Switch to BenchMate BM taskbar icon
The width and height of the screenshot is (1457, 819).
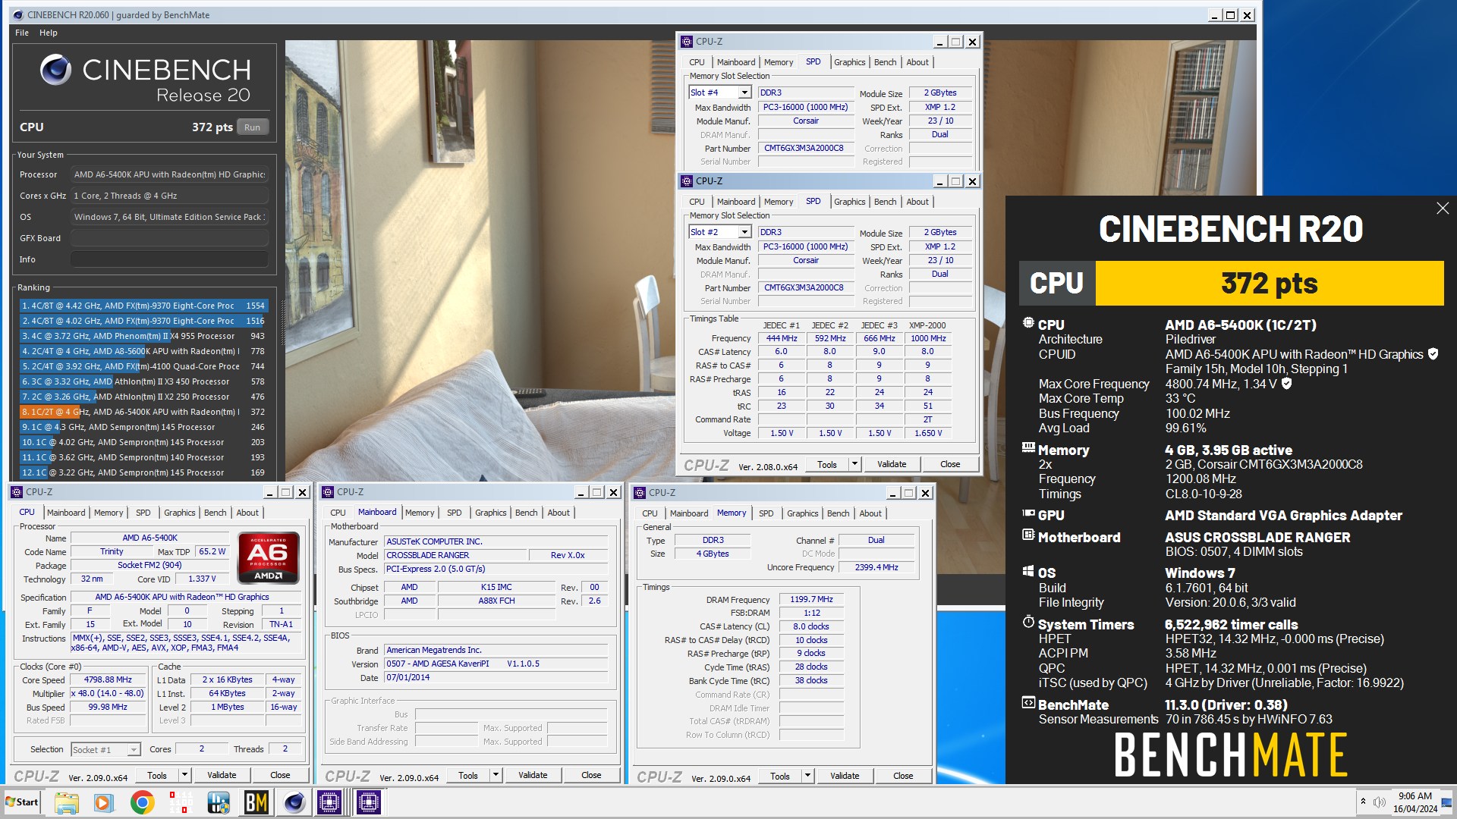256,802
